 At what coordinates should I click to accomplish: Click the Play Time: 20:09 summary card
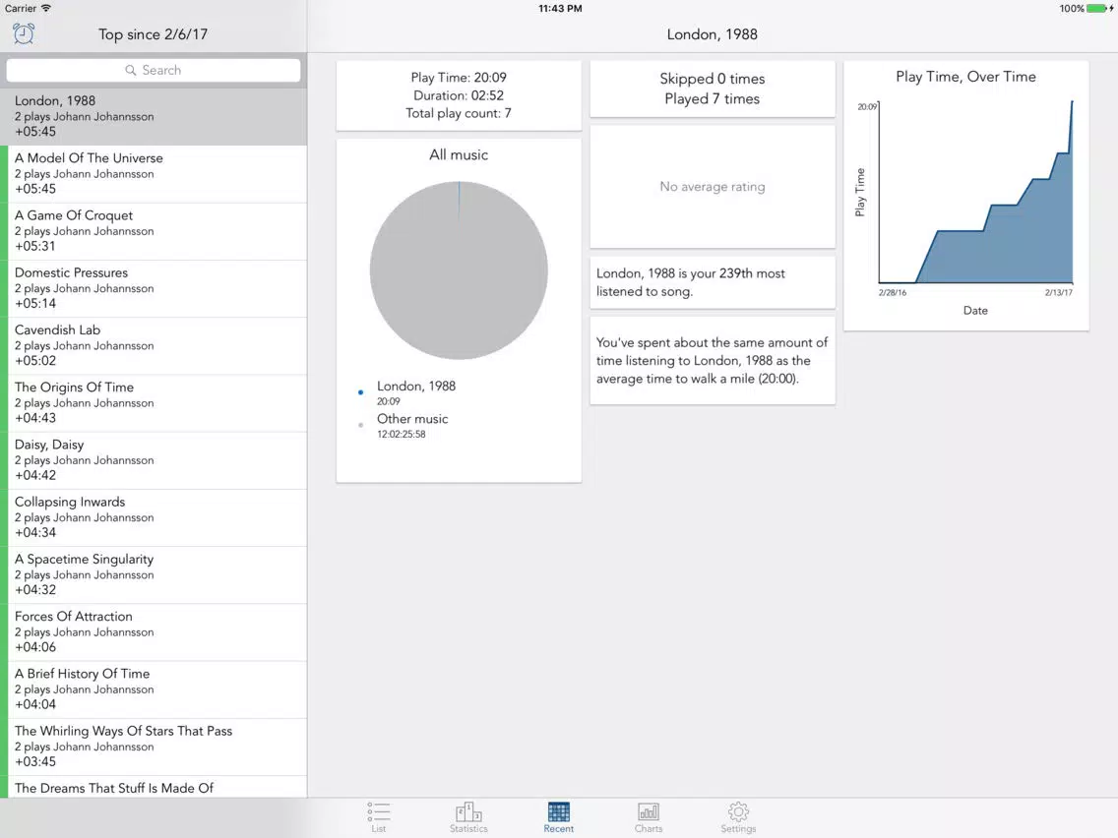[459, 95]
